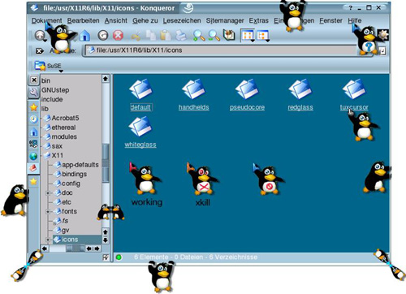Toggle the link-view checkbox at sidebar bottom
Image resolution: width=406 pixels, height=294 pixels.
(106, 257)
